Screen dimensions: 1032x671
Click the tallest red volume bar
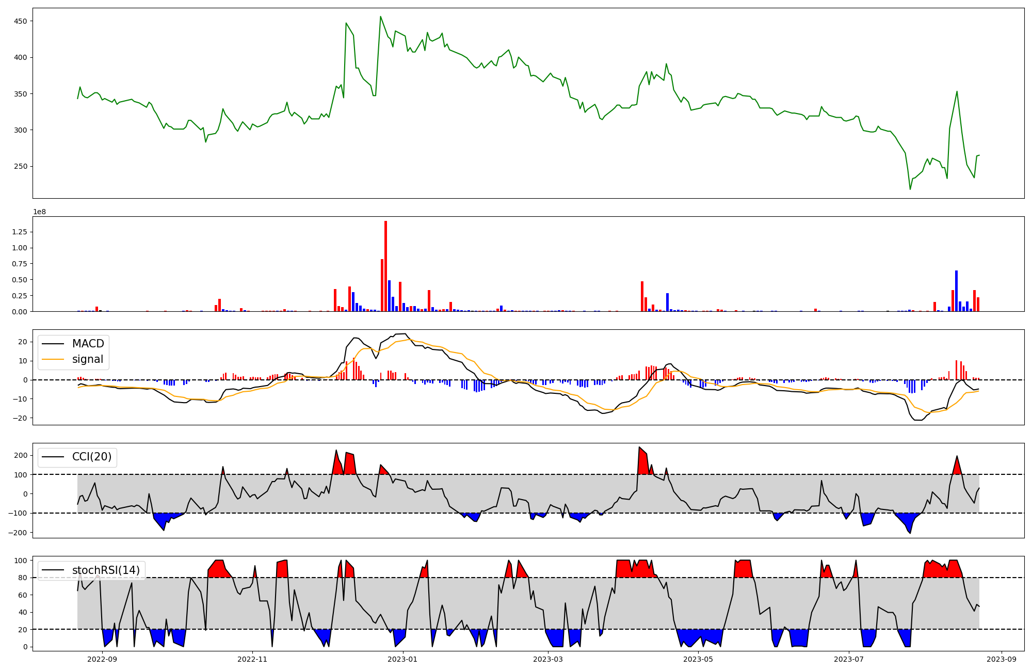[x=385, y=266]
